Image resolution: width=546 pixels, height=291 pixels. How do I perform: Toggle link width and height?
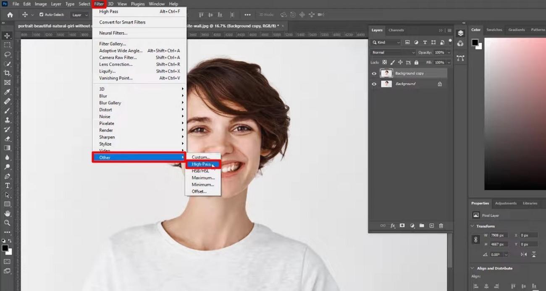click(x=476, y=240)
